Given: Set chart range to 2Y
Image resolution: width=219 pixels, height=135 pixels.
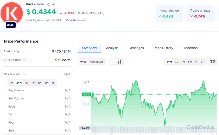Looking at the screenshot, I should click(202, 62).
